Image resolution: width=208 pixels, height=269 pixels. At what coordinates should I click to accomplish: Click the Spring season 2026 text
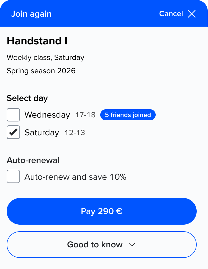[x=41, y=71]
